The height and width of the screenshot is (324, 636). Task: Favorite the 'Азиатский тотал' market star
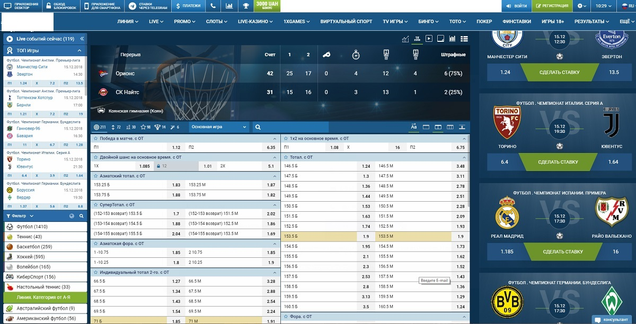tap(95, 176)
